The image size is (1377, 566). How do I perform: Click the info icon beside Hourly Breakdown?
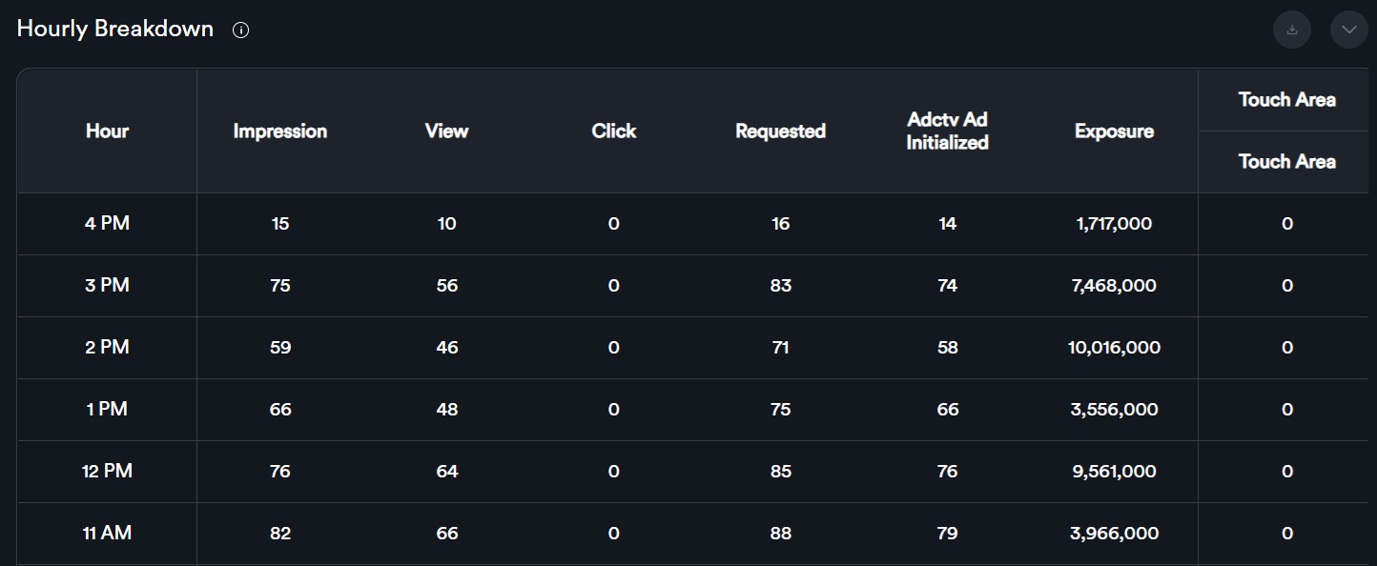(241, 30)
